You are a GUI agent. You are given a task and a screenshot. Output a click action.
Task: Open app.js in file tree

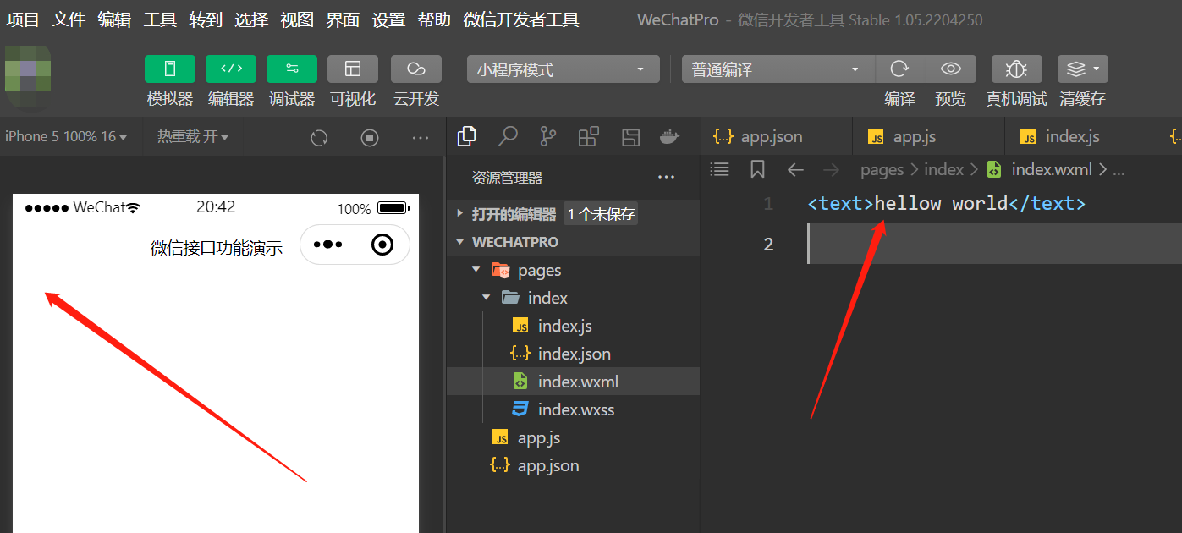[573, 437]
